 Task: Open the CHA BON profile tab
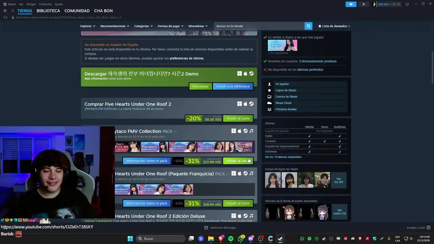tap(103, 11)
